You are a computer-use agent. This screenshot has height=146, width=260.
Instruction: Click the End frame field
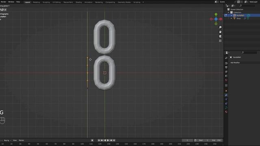pyautogui.click(x=216, y=140)
